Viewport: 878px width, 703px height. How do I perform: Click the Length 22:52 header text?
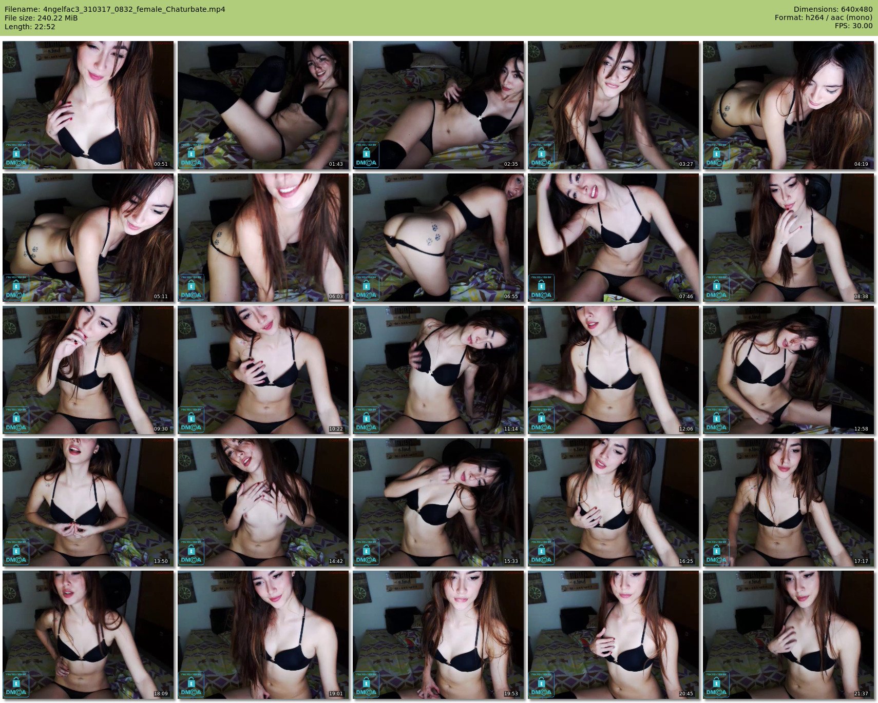(x=30, y=27)
